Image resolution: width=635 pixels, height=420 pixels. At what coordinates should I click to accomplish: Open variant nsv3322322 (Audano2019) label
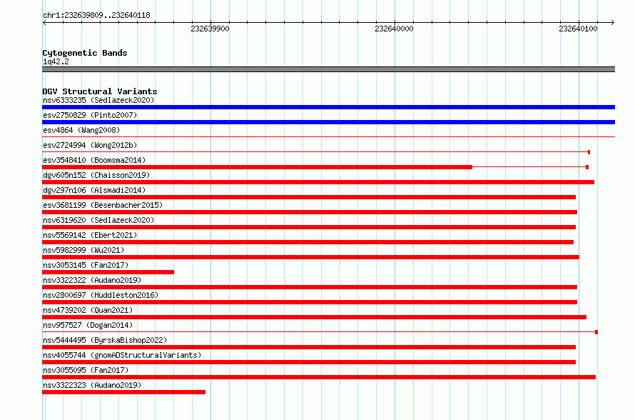click(92, 280)
